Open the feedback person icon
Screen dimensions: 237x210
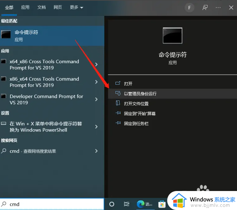coord(205,8)
